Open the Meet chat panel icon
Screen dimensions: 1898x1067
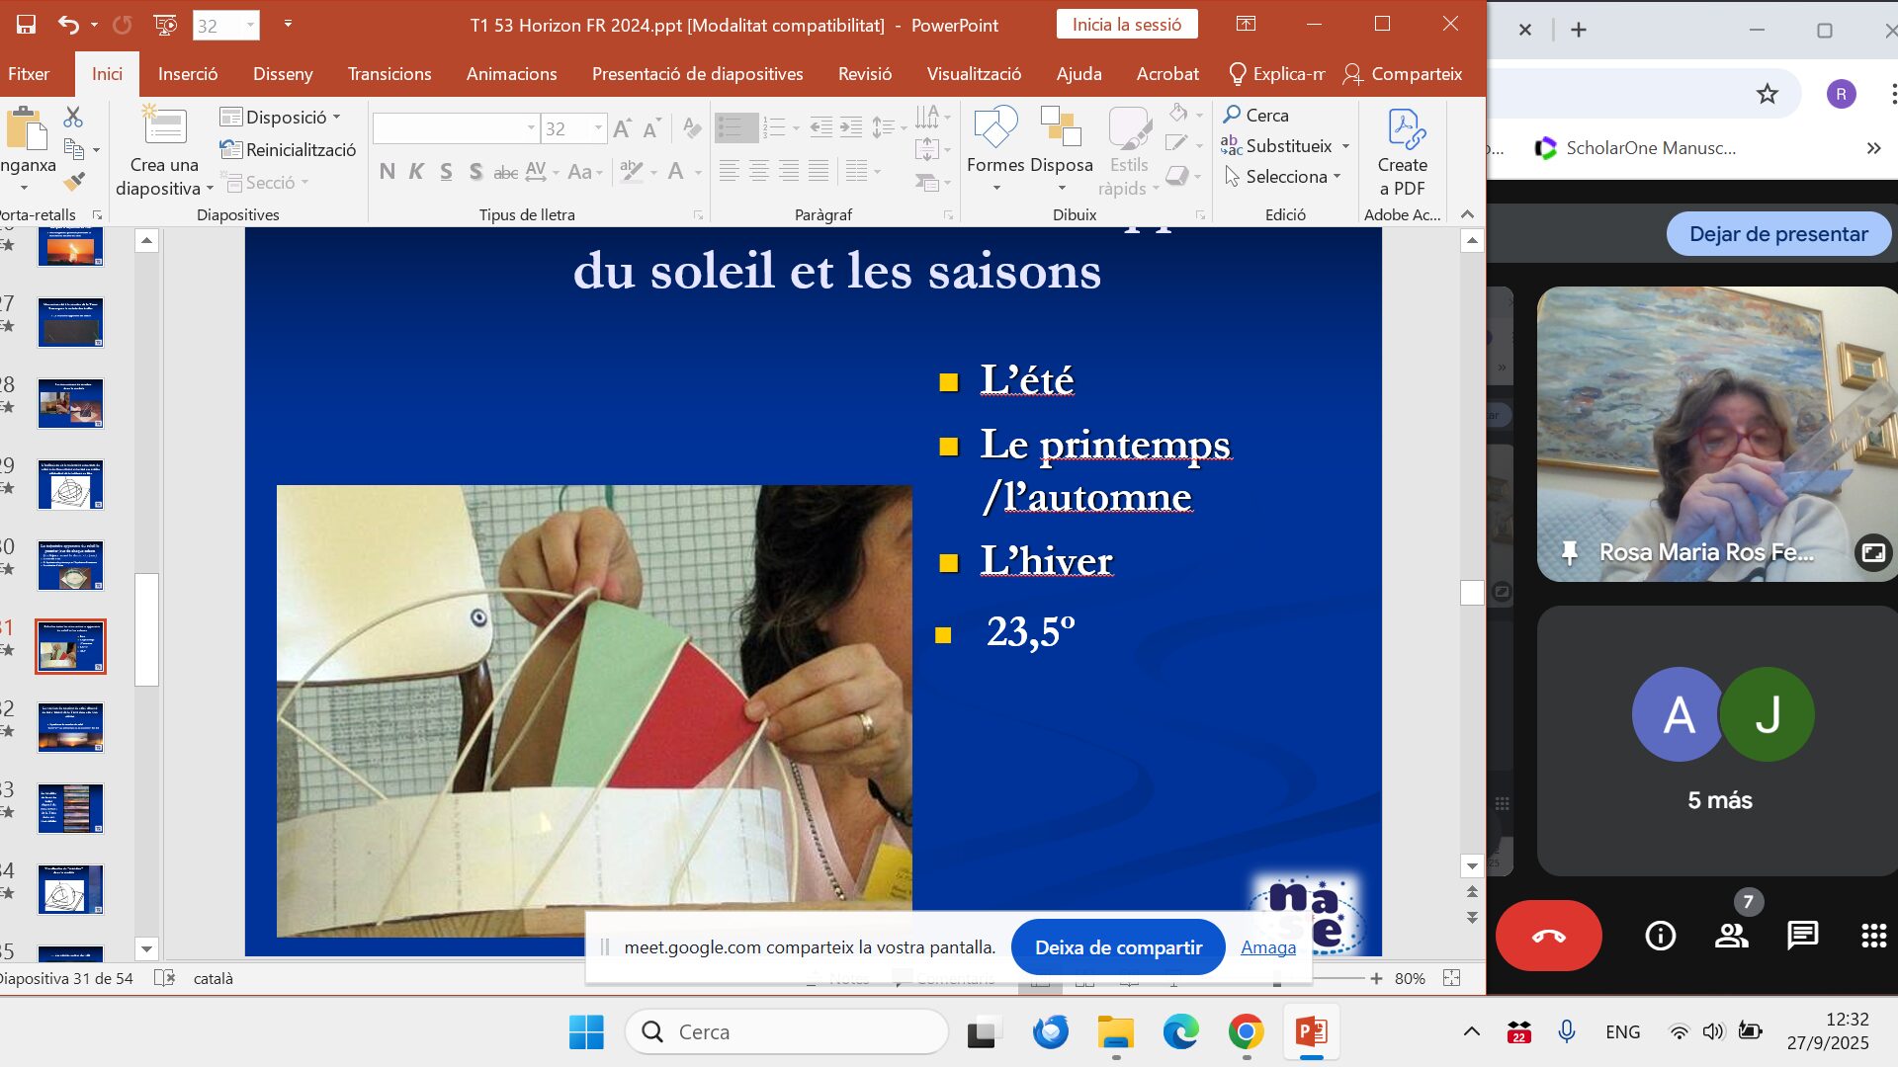click(x=1802, y=936)
